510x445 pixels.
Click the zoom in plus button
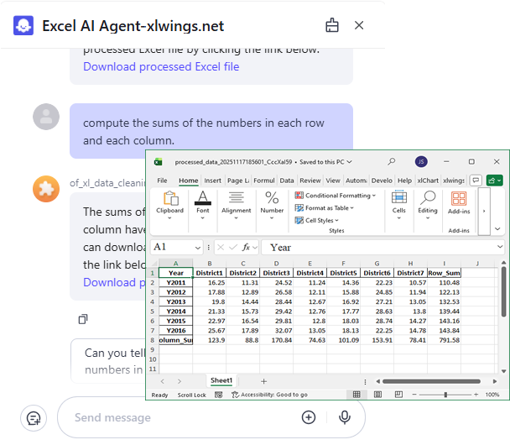[476, 395]
